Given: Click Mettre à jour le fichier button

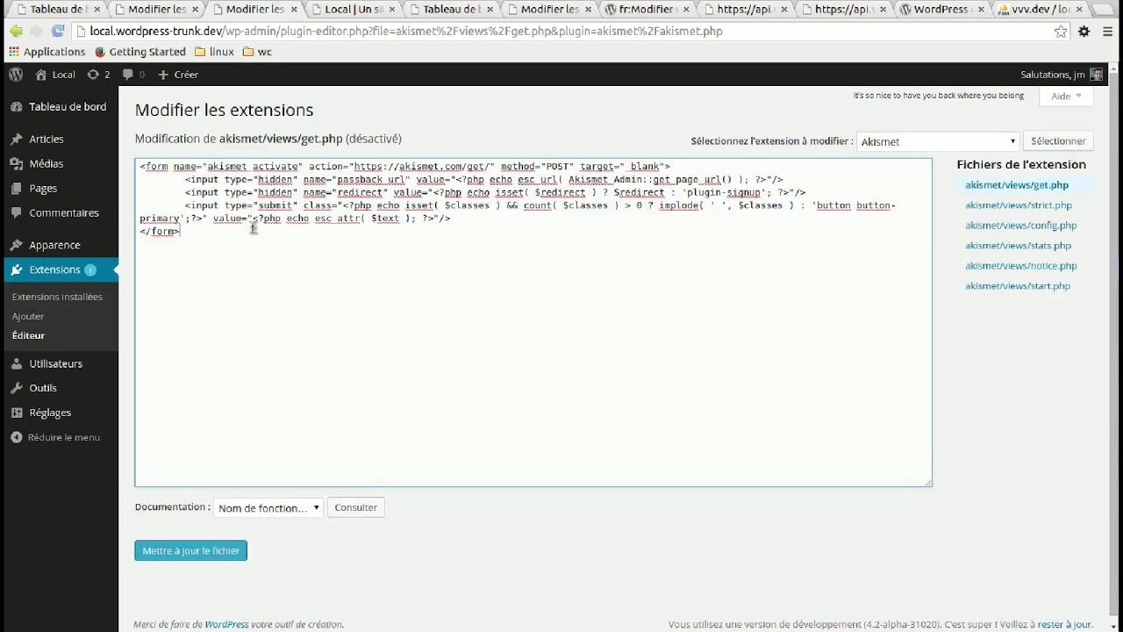Looking at the screenshot, I should (x=190, y=550).
